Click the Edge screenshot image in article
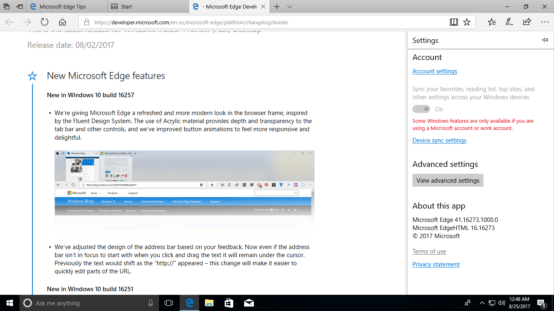Viewport: 554px width, 311px height. click(185, 192)
